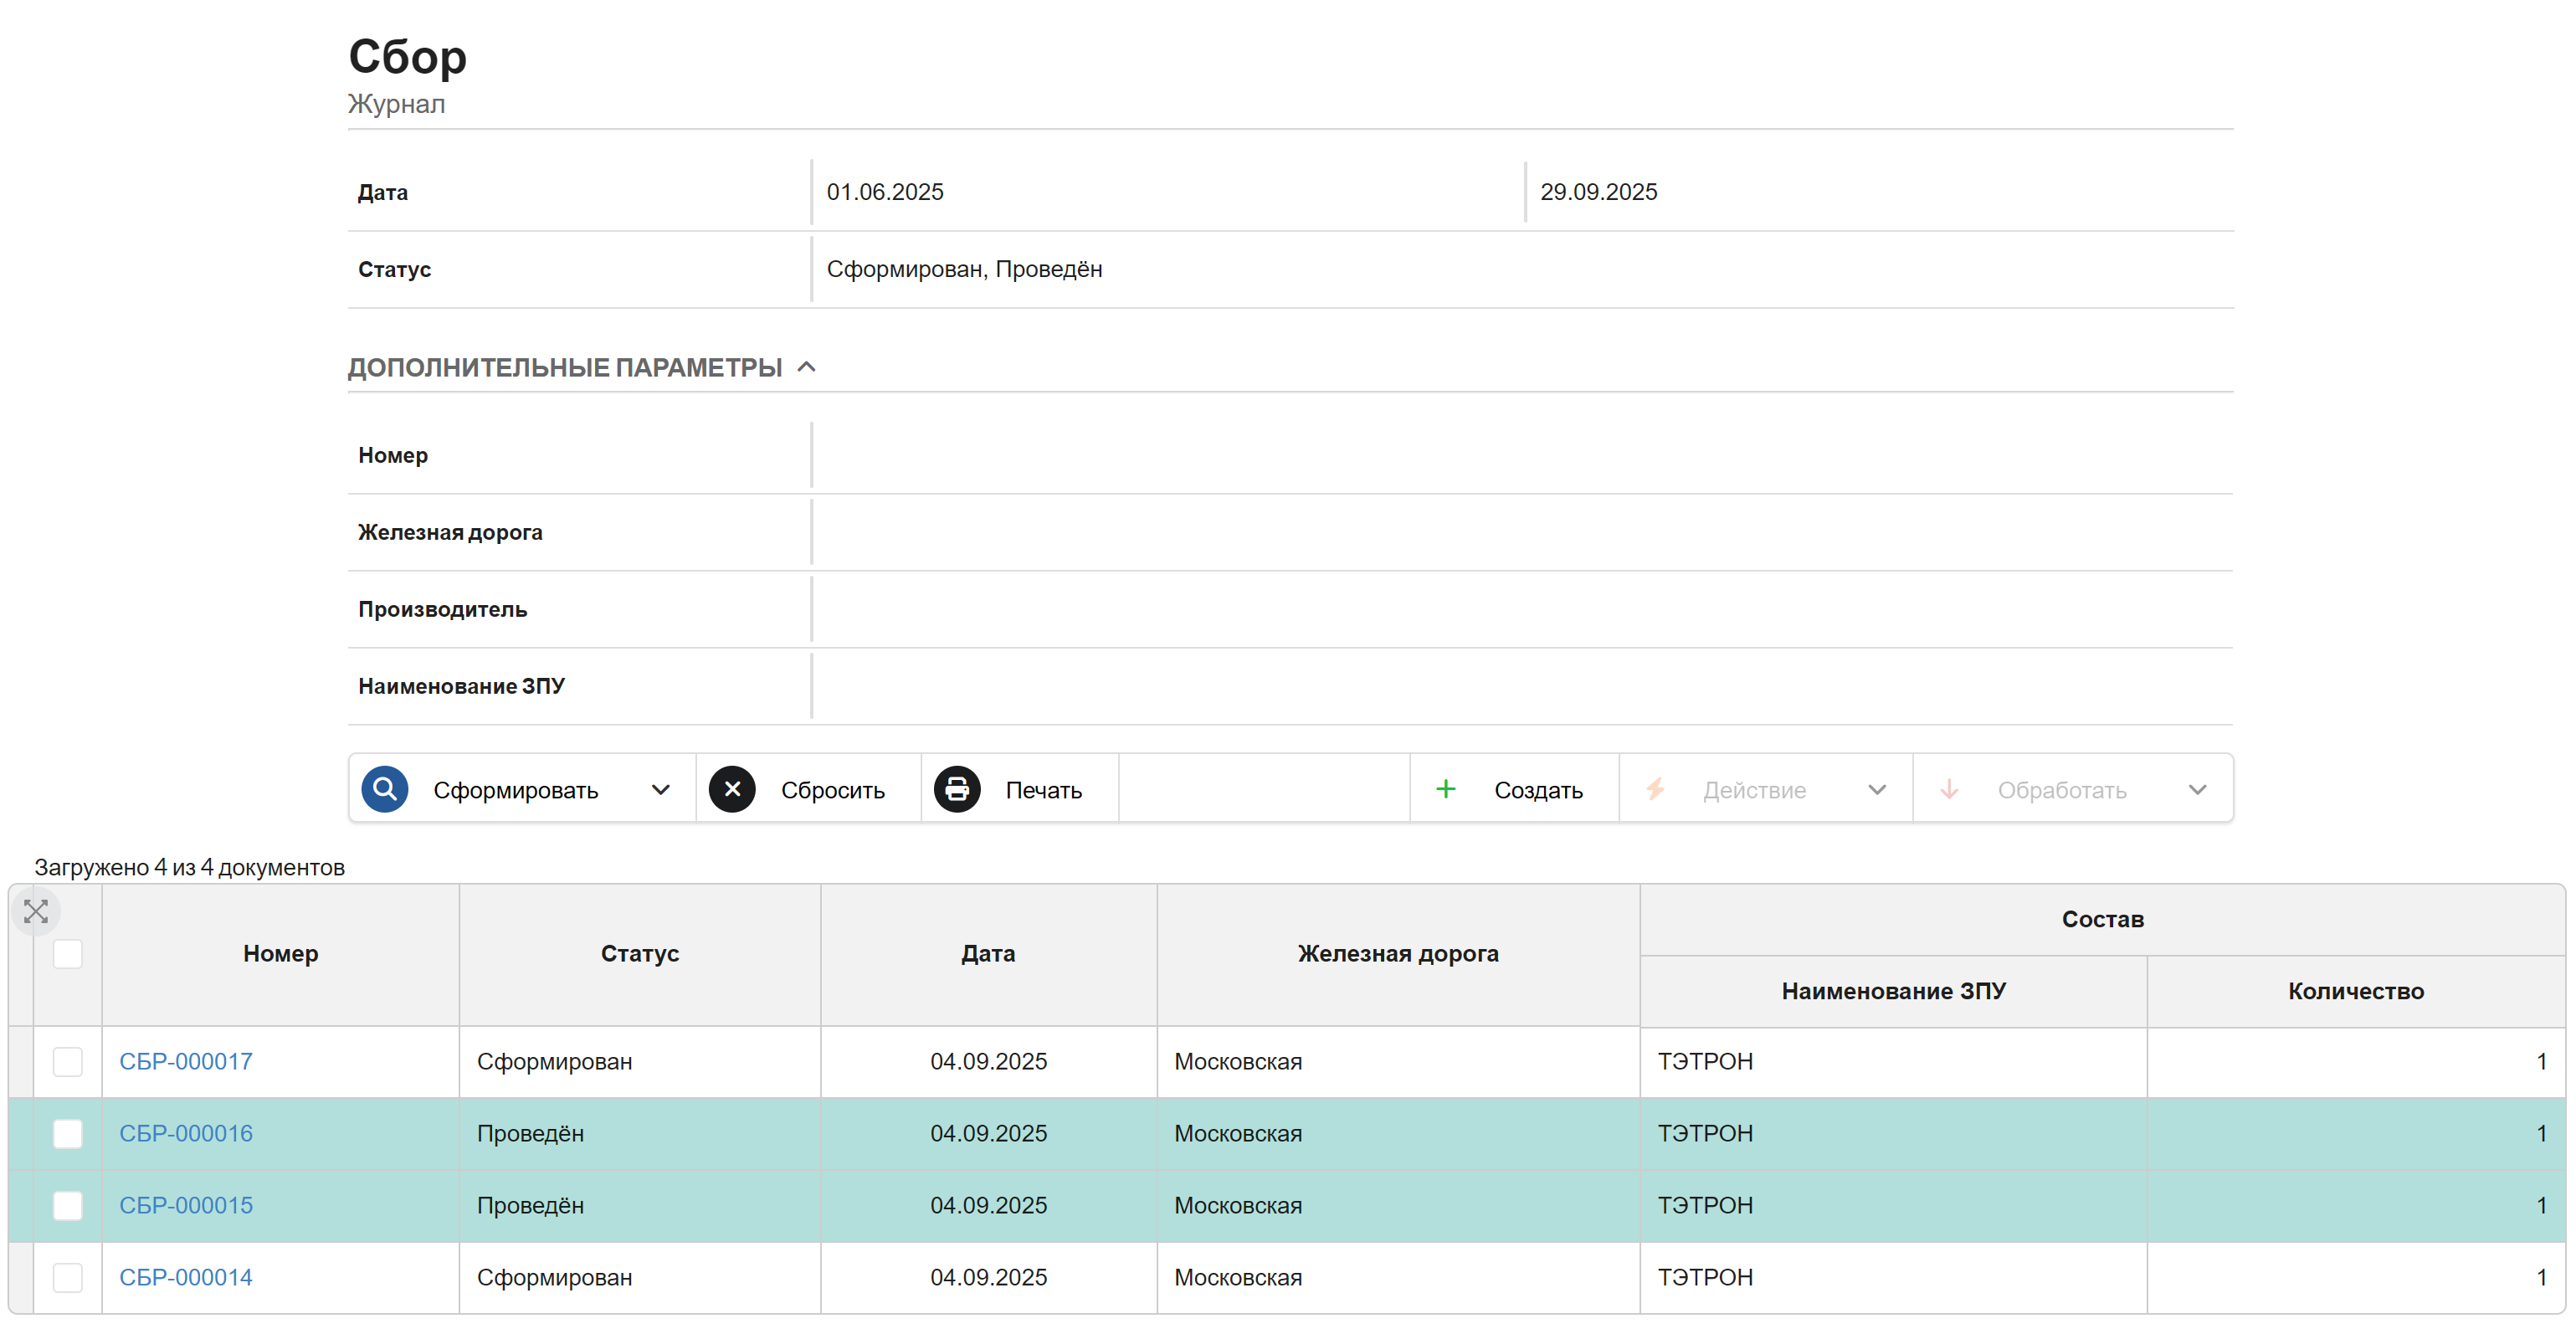Screen dimensions: 2576x1334
Task: Open document link СБР-000016
Action: (186, 1134)
